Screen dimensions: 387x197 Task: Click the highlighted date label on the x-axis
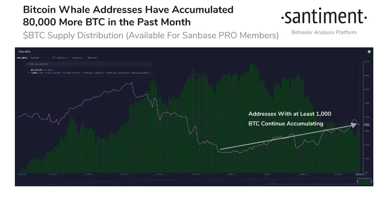tap(360, 174)
